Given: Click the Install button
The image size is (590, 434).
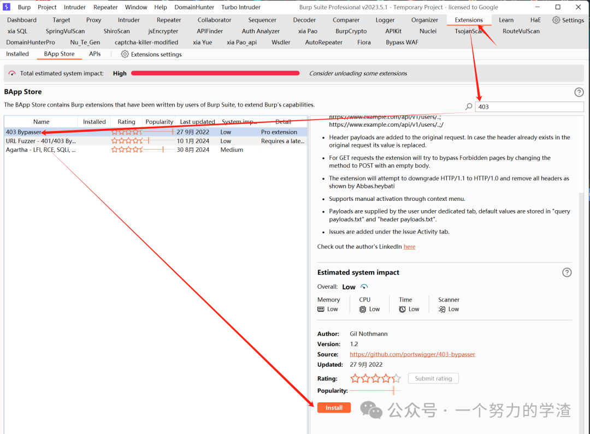Looking at the screenshot, I should [x=334, y=408].
